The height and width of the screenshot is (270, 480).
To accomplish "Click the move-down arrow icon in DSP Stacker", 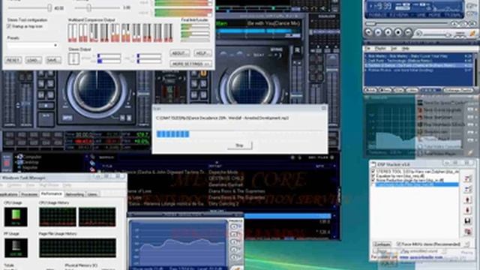I will (467, 210).
